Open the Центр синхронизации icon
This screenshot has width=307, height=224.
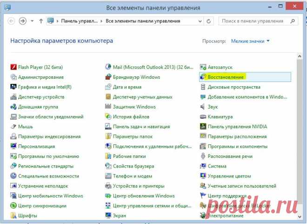(13, 205)
